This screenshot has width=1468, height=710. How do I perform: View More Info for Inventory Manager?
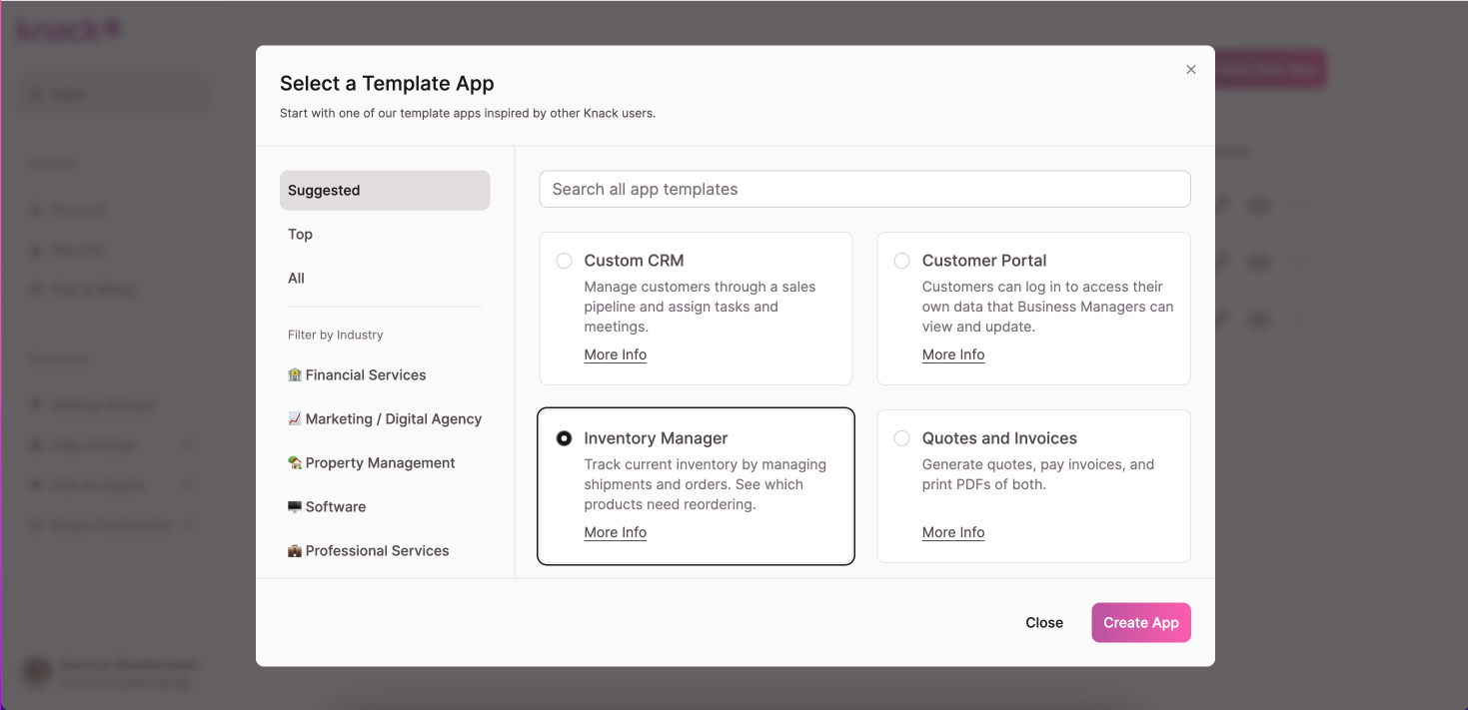point(616,533)
